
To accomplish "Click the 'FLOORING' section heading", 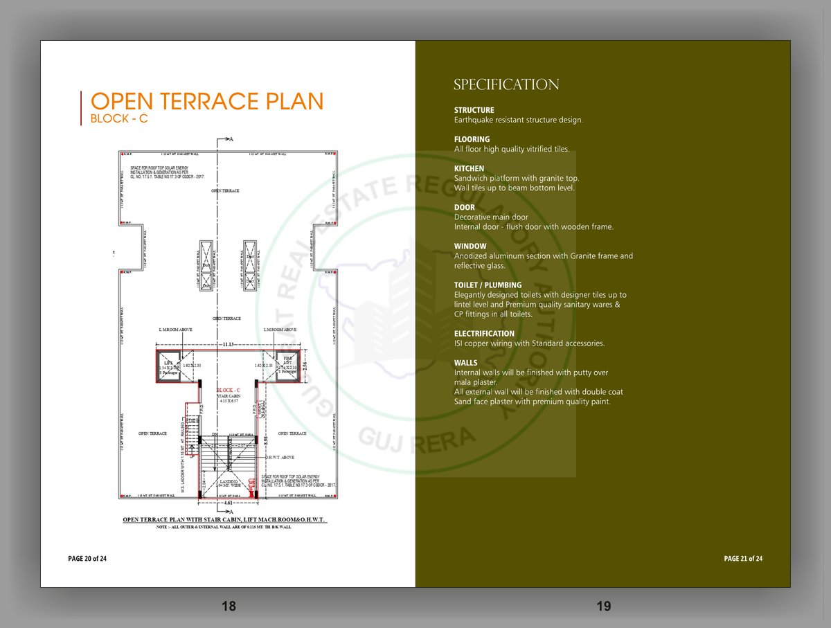I will (x=472, y=139).
